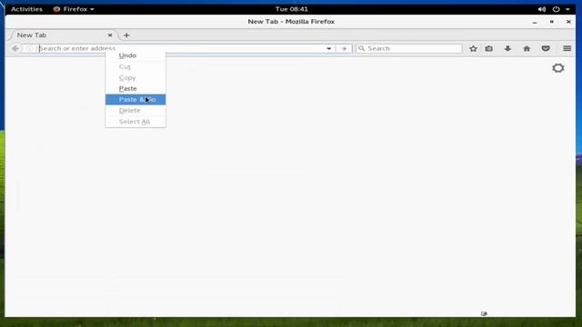Click the Select All menu entry
The width and height of the screenshot is (582, 327).
click(x=135, y=122)
